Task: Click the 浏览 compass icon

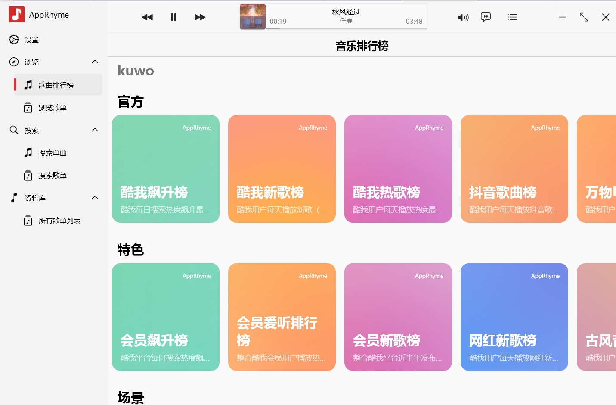Action: [14, 62]
